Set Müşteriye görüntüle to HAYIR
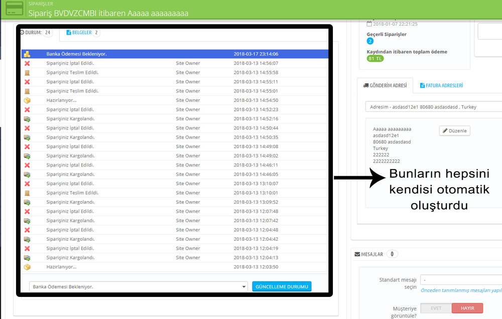This screenshot has height=319, width=502. [467, 308]
